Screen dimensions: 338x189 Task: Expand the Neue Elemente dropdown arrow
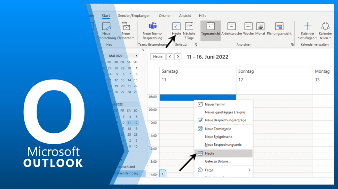pos(133,38)
